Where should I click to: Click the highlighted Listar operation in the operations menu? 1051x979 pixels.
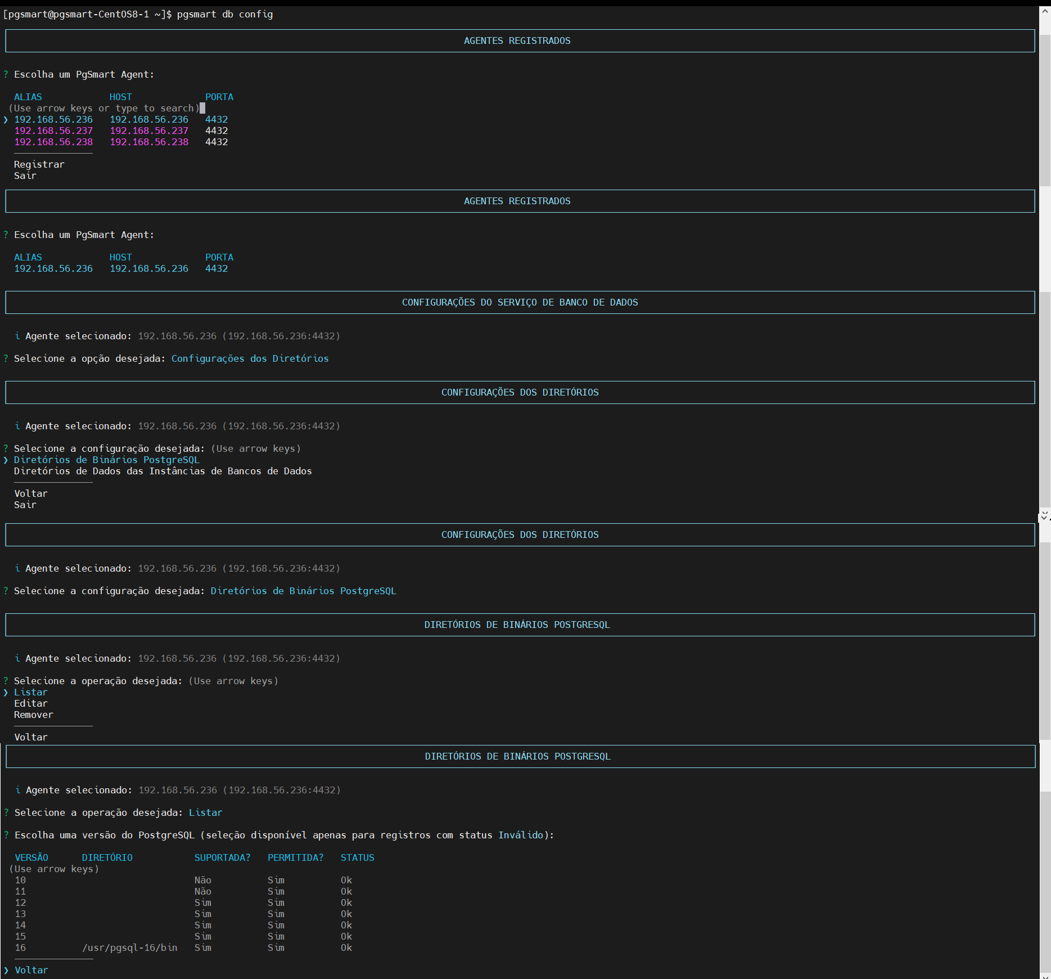(31, 692)
